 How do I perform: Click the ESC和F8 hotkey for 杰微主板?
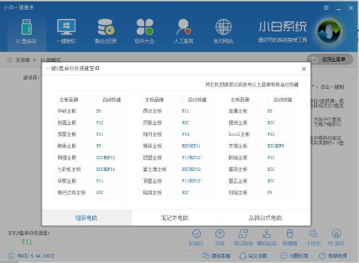pos(276,146)
